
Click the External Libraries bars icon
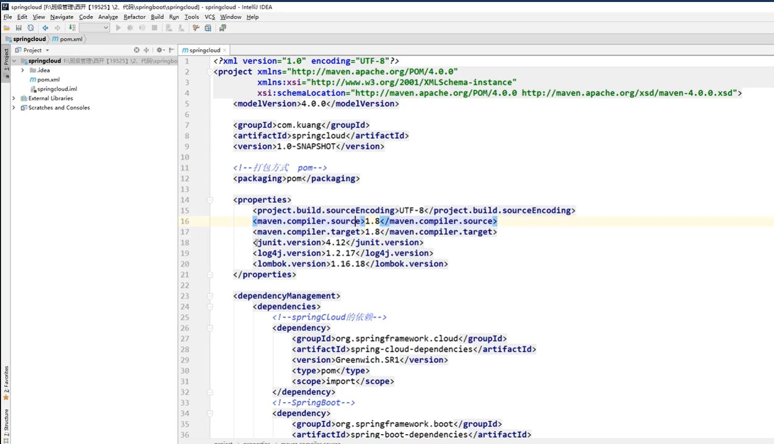tap(24, 99)
